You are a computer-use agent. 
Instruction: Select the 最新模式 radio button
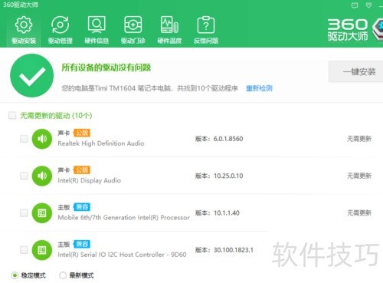pyautogui.click(x=63, y=275)
